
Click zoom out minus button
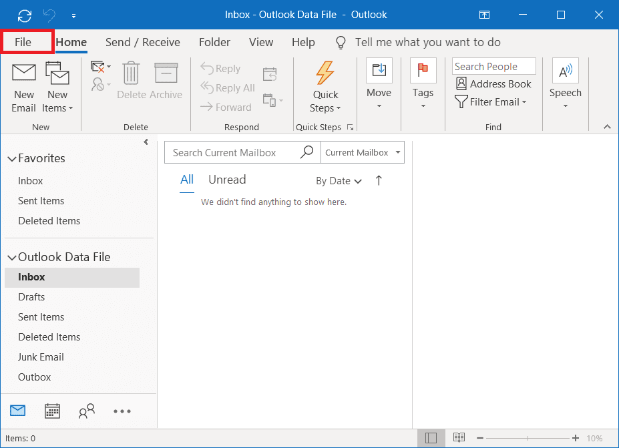click(480, 438)
